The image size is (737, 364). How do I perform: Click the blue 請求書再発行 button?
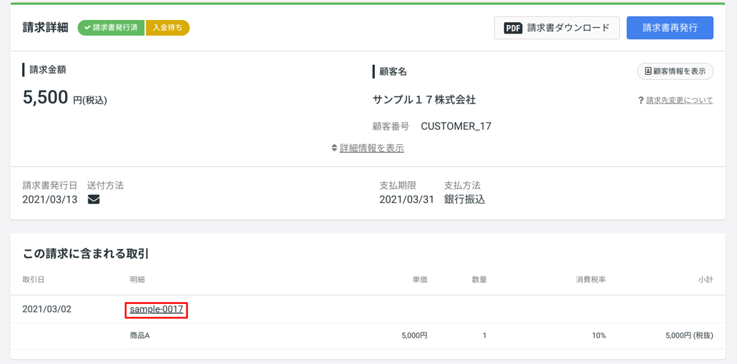pyautogui.click(x=670, y=28)
